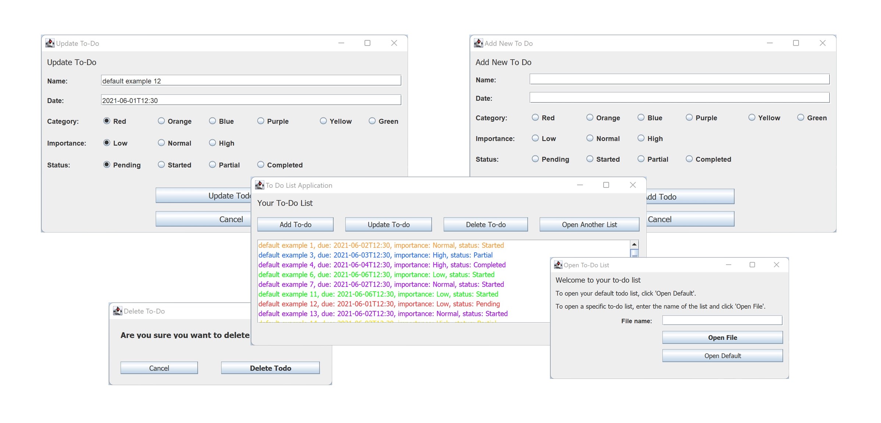Click the todo list scroll up arrow
881x423 pixels.
(634, 245)
